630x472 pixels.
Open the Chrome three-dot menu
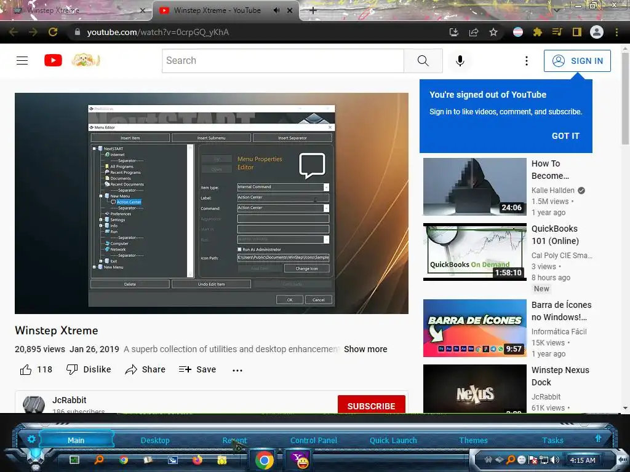pyautogui.click(x=616, y=32)
